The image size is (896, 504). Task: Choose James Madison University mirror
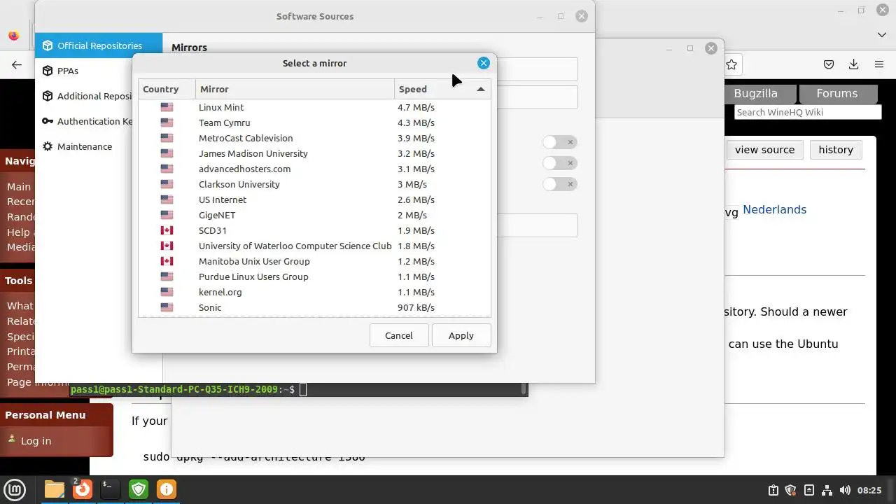coord(314,153)
